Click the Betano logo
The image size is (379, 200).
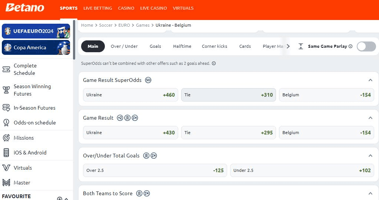25,8
